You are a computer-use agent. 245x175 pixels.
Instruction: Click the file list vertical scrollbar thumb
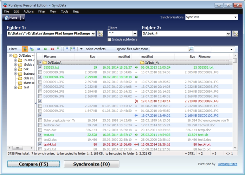pos(235,60)
